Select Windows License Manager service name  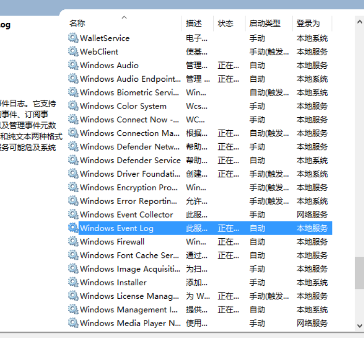click(129, 296)
